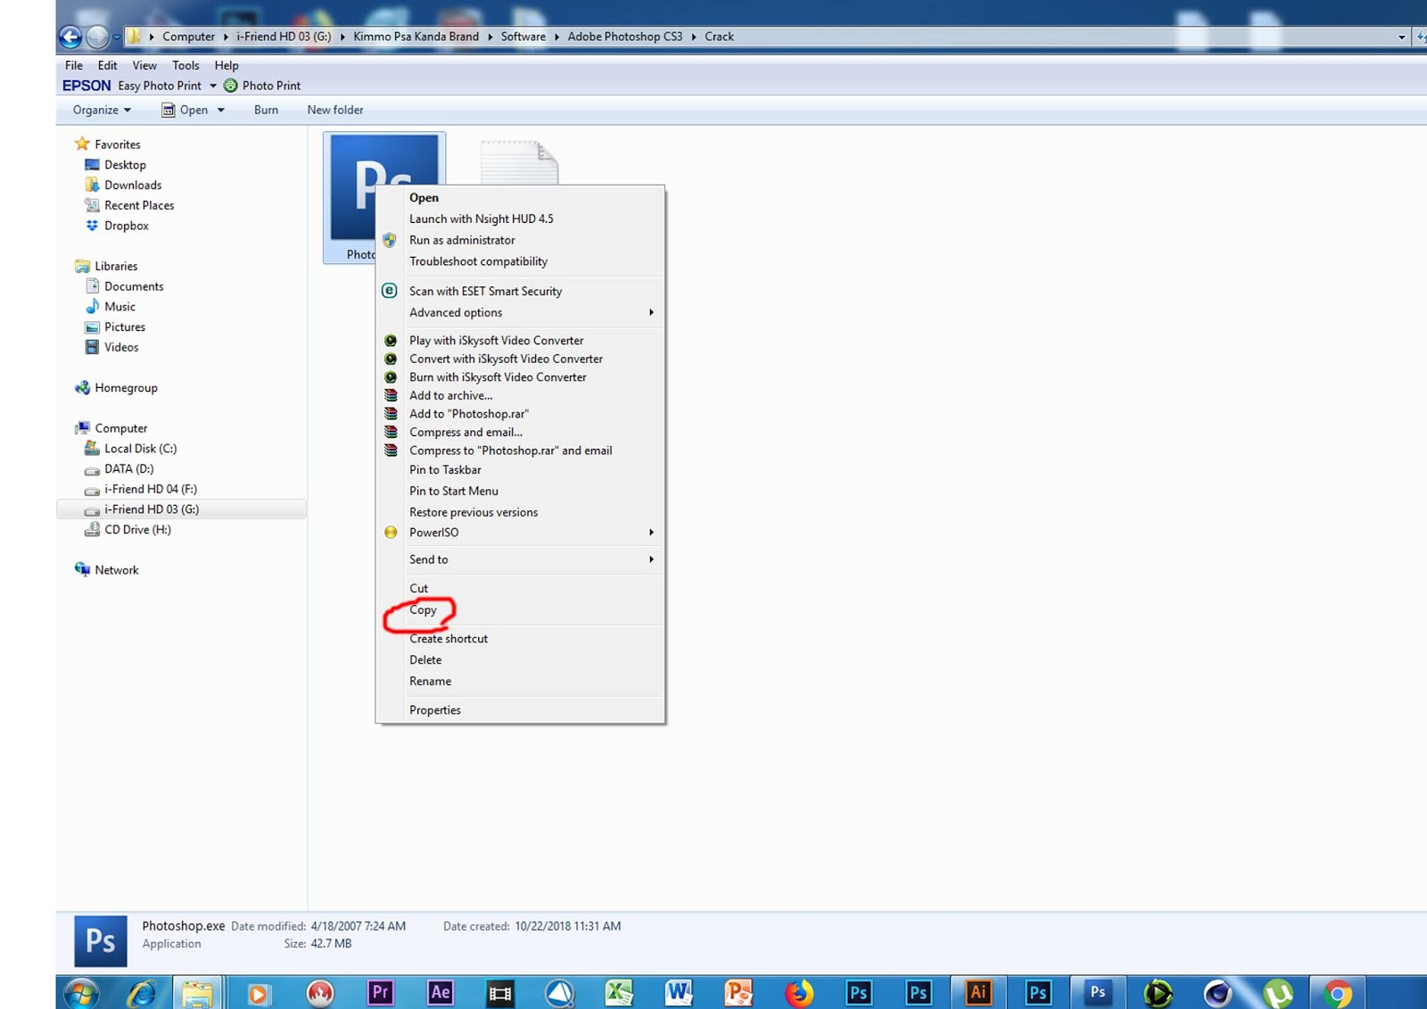Expand the arrow beside the Open button
The width and height of the screenshot is (1427, 1009).
pos(220,110)
